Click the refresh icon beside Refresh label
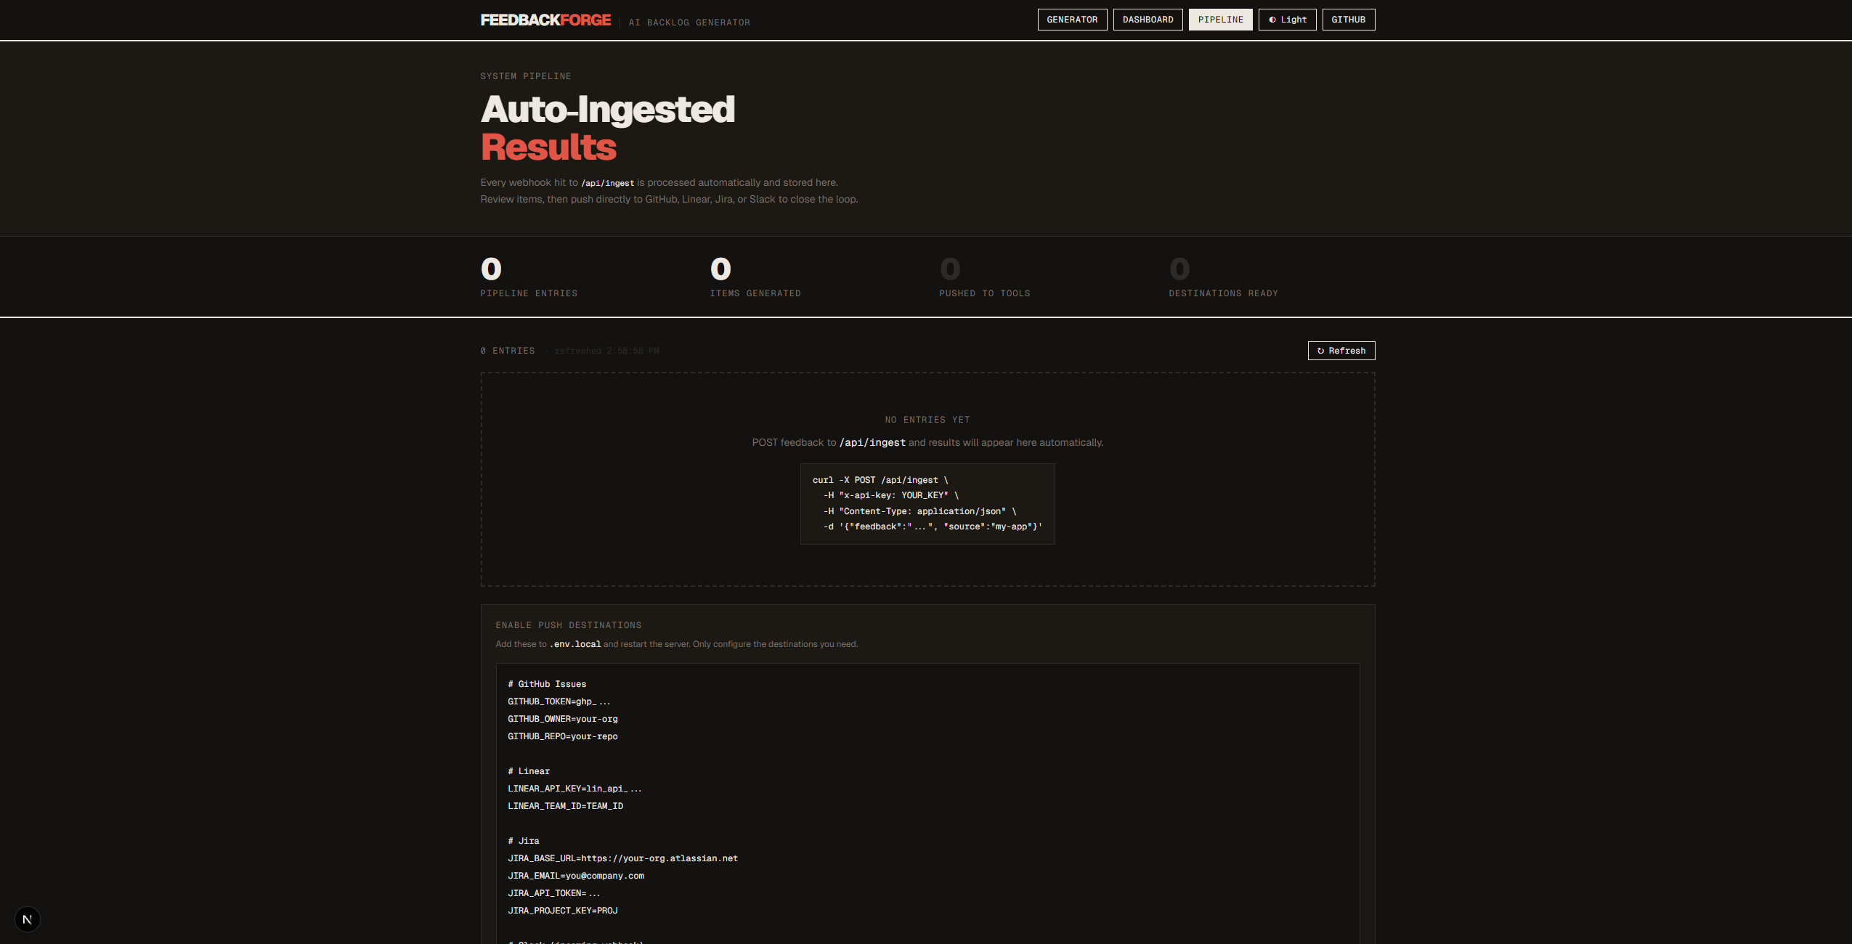Viewport: 1852px width, 944px height. coord(1320,351)
